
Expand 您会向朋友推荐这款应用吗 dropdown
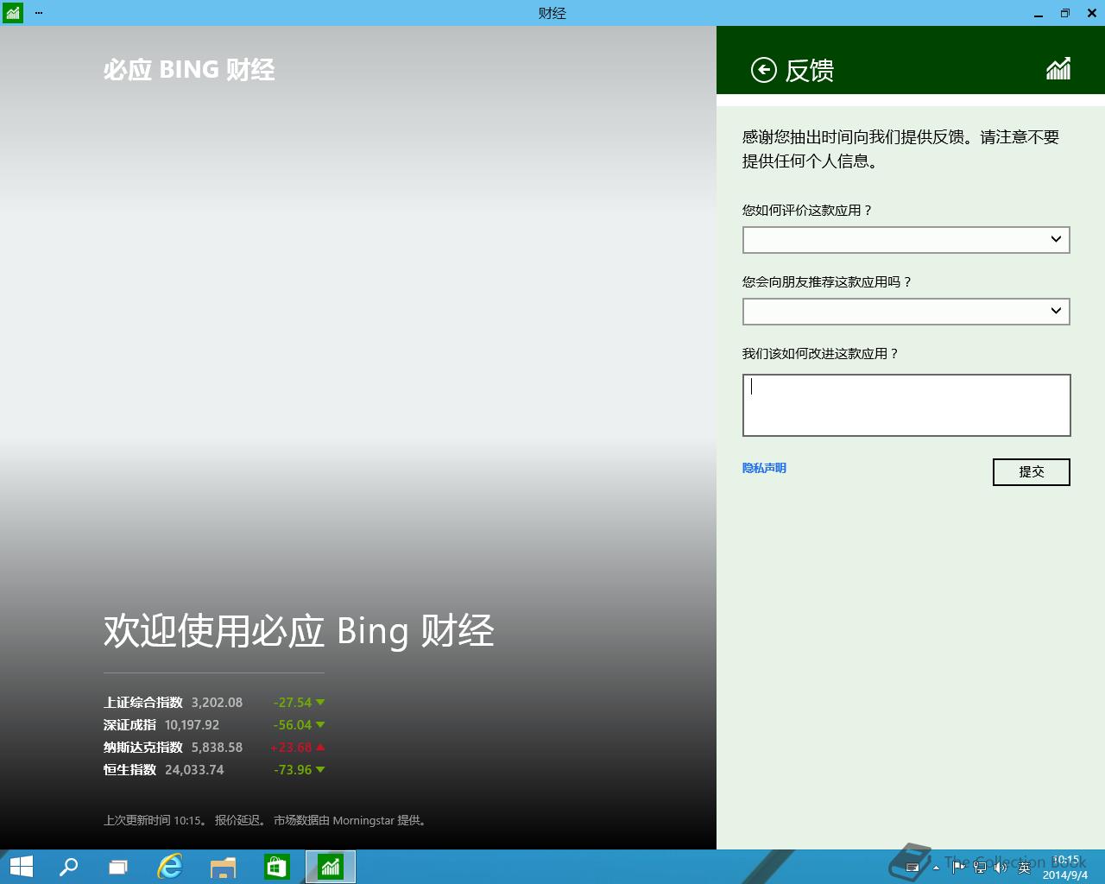pyautogui.click(x=906, y=312)
